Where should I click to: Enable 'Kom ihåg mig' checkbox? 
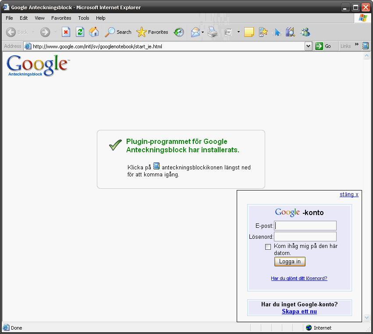tap(268, 247)
